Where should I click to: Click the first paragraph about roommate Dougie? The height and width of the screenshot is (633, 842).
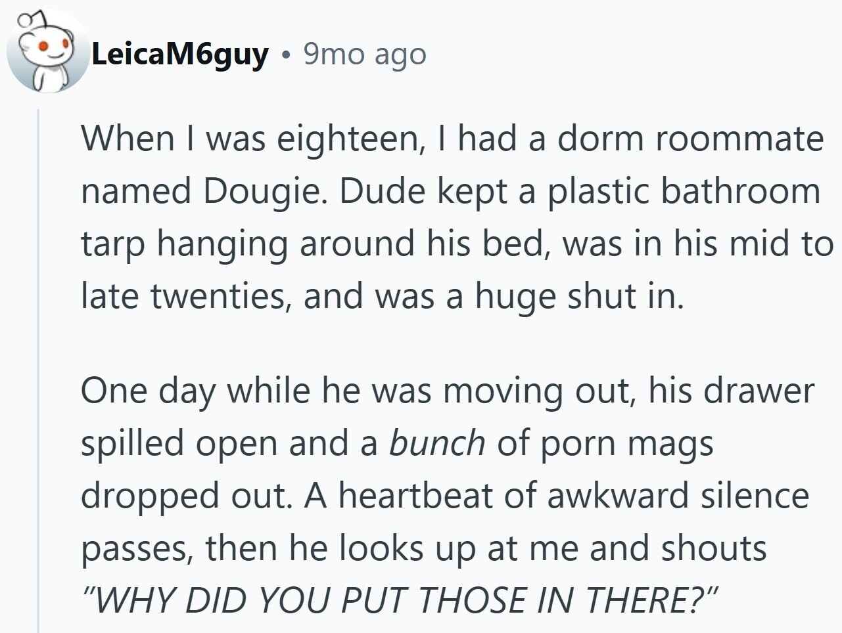pos(457,217)
